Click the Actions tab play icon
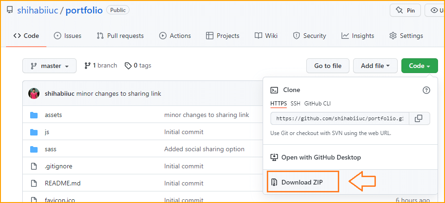The width and height of the screenshot is (445, 203). (163, 36)
